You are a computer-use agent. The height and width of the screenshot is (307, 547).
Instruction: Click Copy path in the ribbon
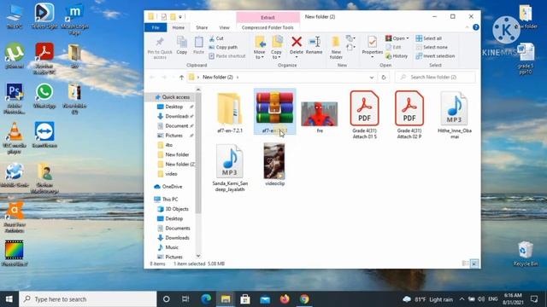coord(223,47)
